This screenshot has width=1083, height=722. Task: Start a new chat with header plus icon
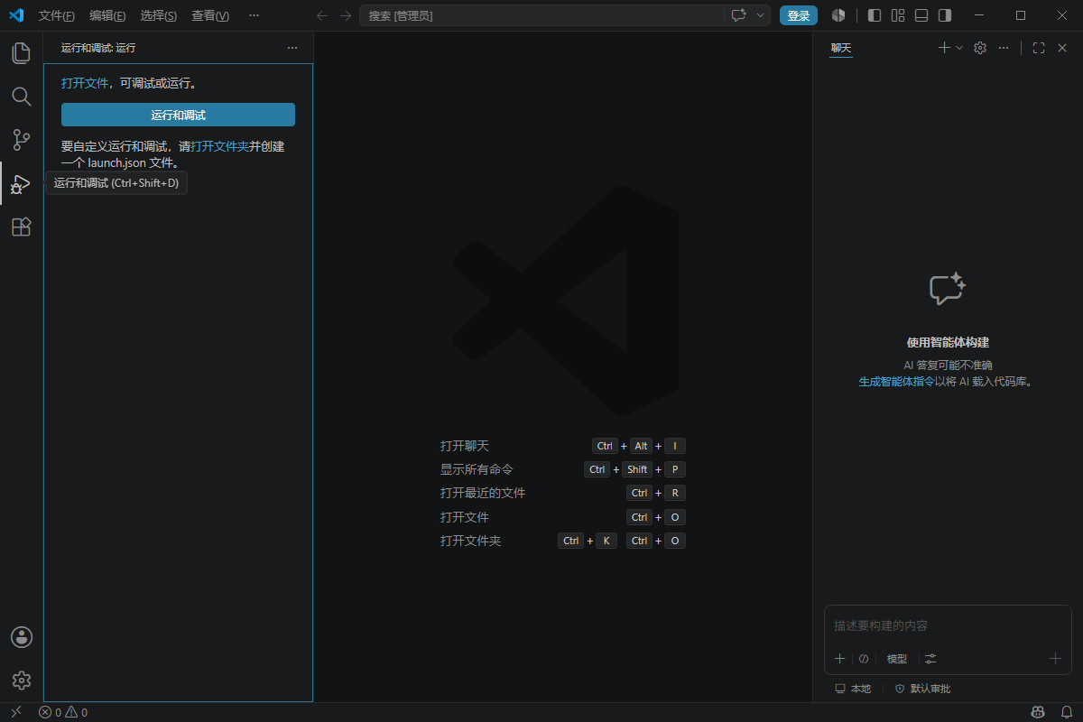pyautogui.click(x=944, y=48)
